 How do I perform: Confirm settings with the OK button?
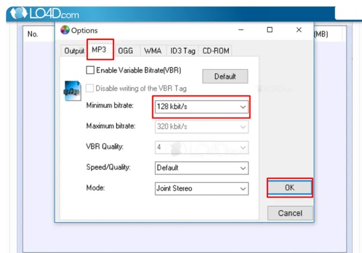tap(290, 187)
